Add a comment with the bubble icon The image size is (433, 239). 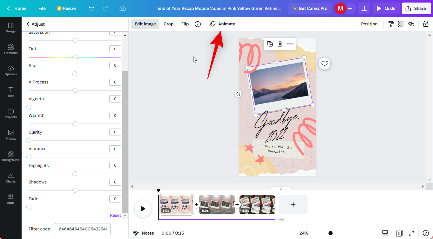click(x=324, y=63)
